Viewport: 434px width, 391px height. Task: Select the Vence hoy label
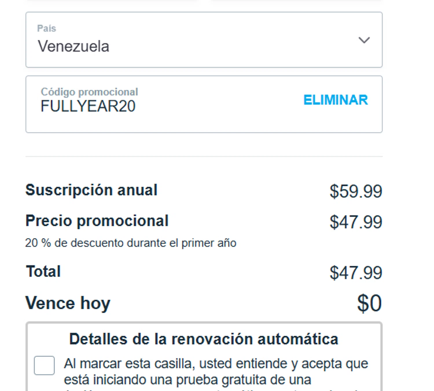click(68, 303)
